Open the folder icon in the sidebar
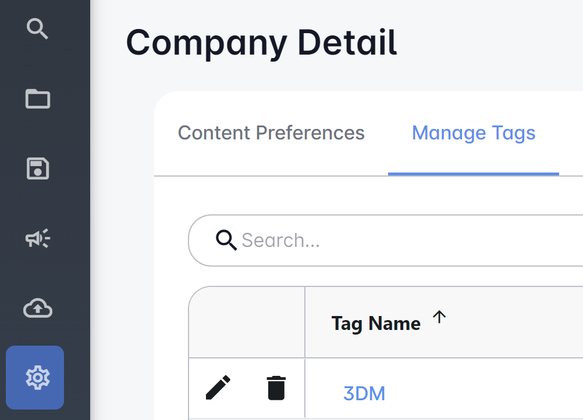 point(38,99)
